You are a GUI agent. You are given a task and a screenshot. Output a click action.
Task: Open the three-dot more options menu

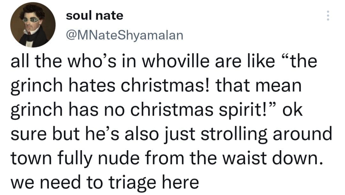[x=327, y=15]
